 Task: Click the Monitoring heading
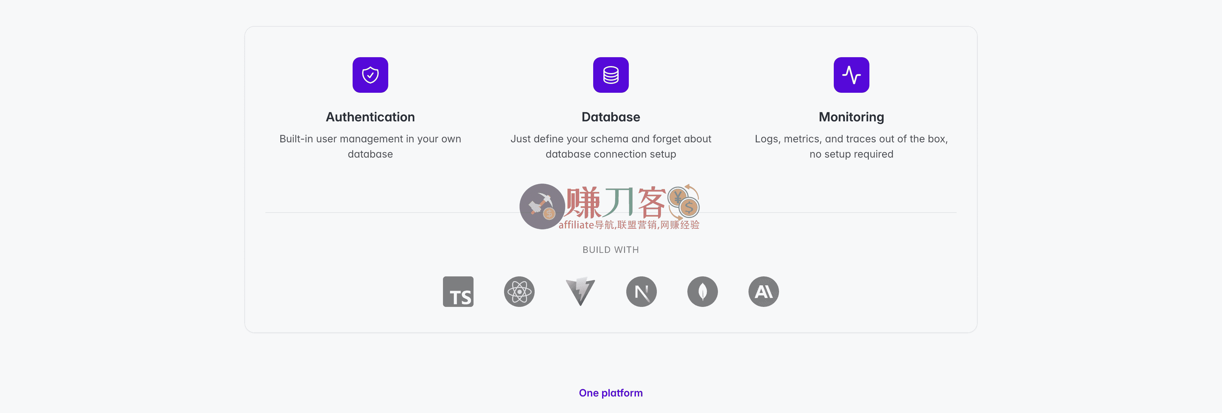pos(851,117)
